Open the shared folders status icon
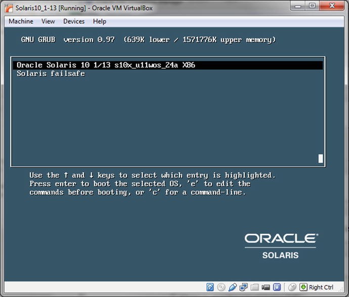Screen dimensions: 349x297 [254, 287]
